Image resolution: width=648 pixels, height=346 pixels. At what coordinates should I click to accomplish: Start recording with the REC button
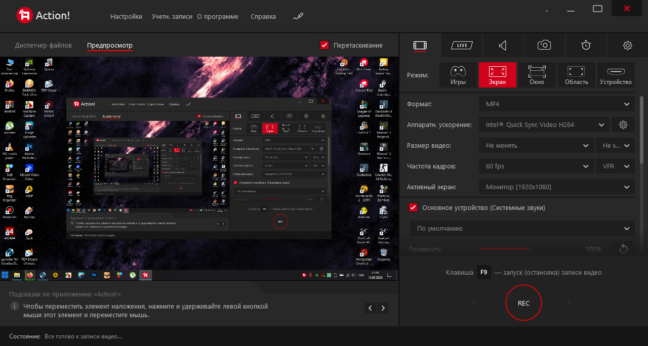click(523, 303)
